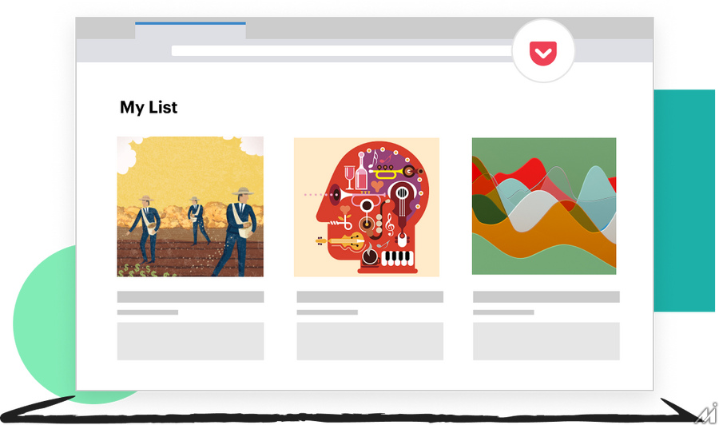Select the active browser tab with blue highlight
This screenshot has width=719, height=425.
click(x=190, y=31)
